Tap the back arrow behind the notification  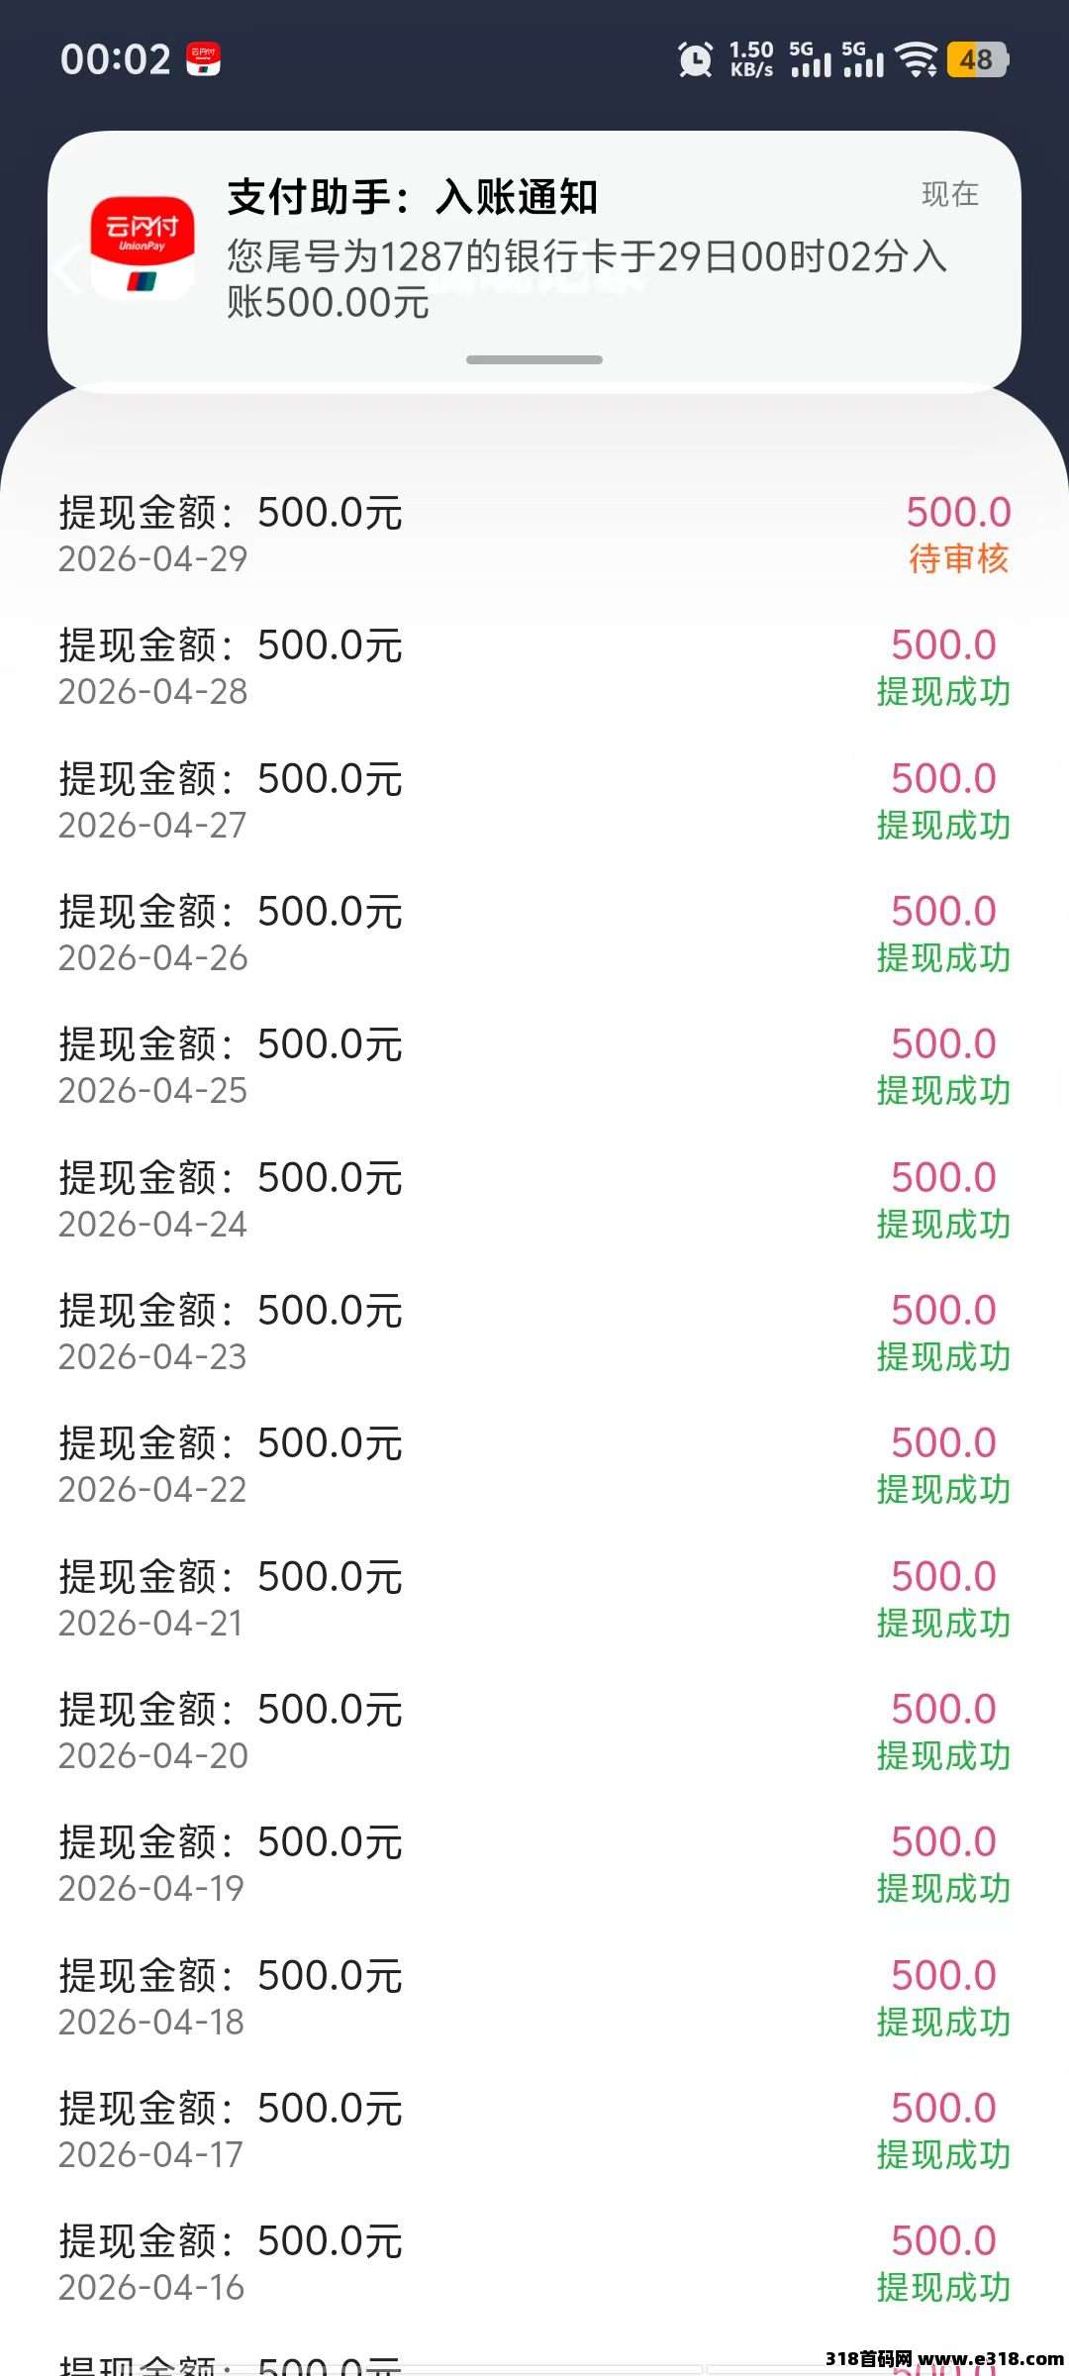coord(67,269)
